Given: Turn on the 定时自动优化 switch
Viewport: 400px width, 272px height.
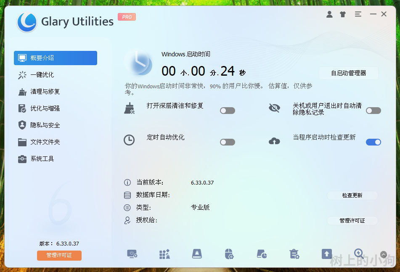Looking at the screenshot, I should 227,142.
